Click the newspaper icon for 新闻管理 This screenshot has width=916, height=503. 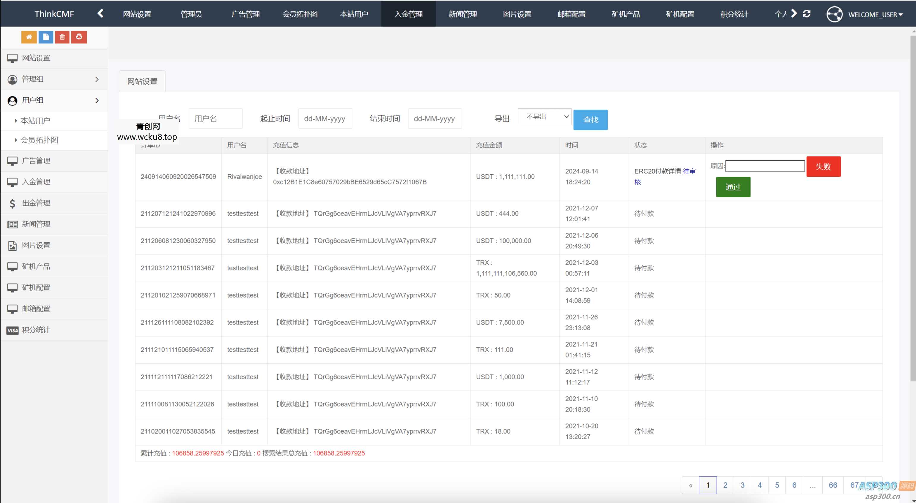[x=12, y=224]
